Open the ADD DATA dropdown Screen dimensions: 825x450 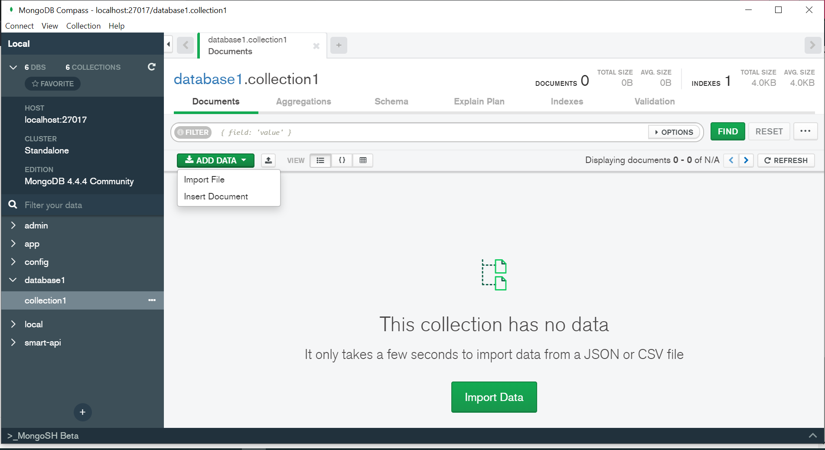[x=215, y=160]
